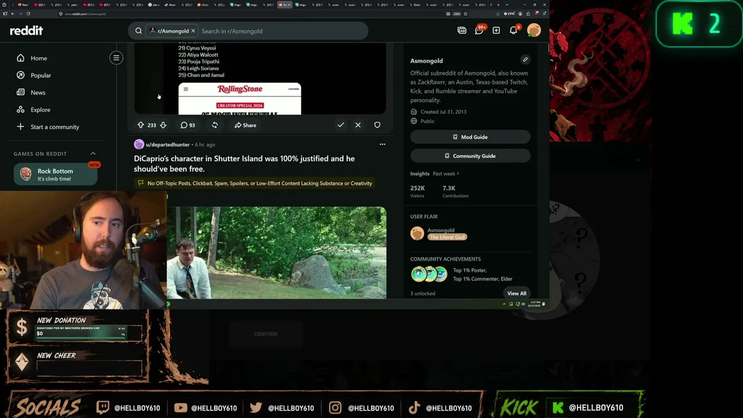This screenshot has width=743, height=418.
Task: Downvote the post with 233 points
Action: (x=163, y=125)
